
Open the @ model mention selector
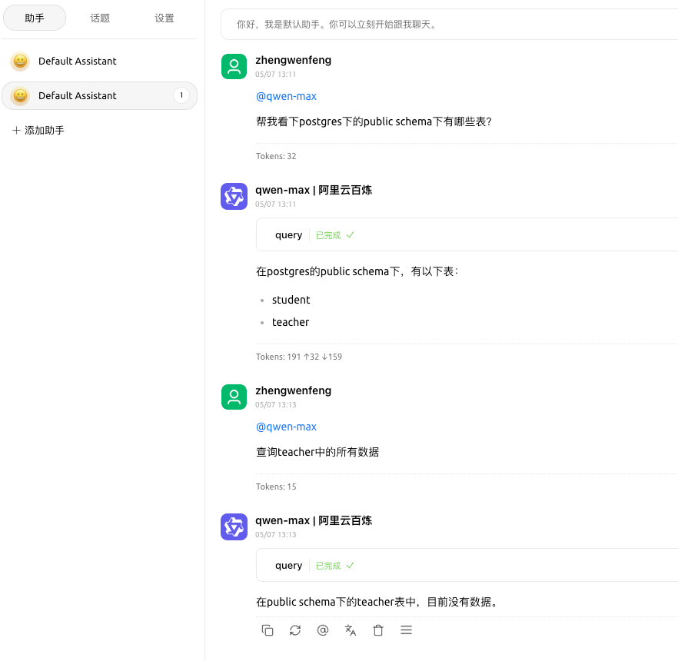pyautogui.click(x=323, y=629)
